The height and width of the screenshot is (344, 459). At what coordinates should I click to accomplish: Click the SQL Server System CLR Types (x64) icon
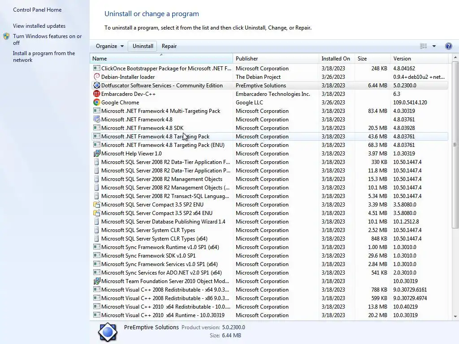tap(97, 238)
